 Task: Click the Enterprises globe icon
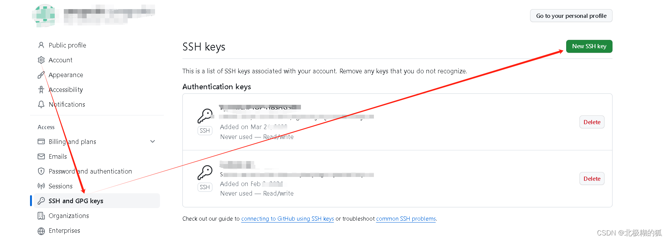(41, 231)
